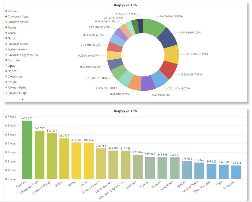Click the Телескоп bar valued 153 231
The image size is (252, 202).
point(236,172)
